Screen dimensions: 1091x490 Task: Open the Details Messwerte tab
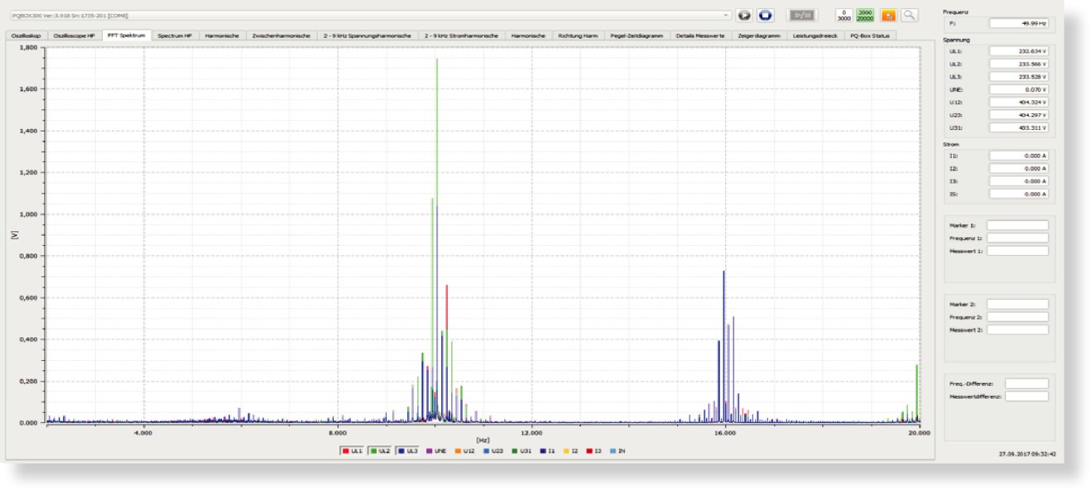(x=699, y=36)
